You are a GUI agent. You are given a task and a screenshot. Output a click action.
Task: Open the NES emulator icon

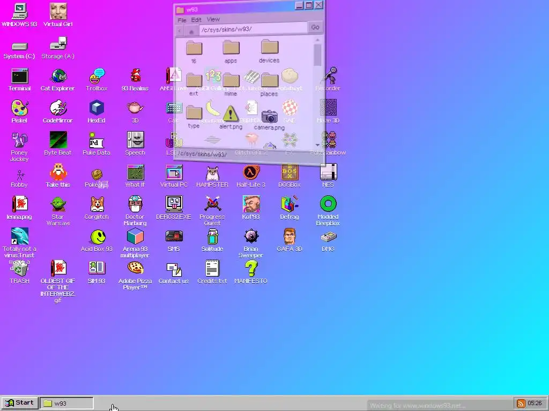[328, 176]
